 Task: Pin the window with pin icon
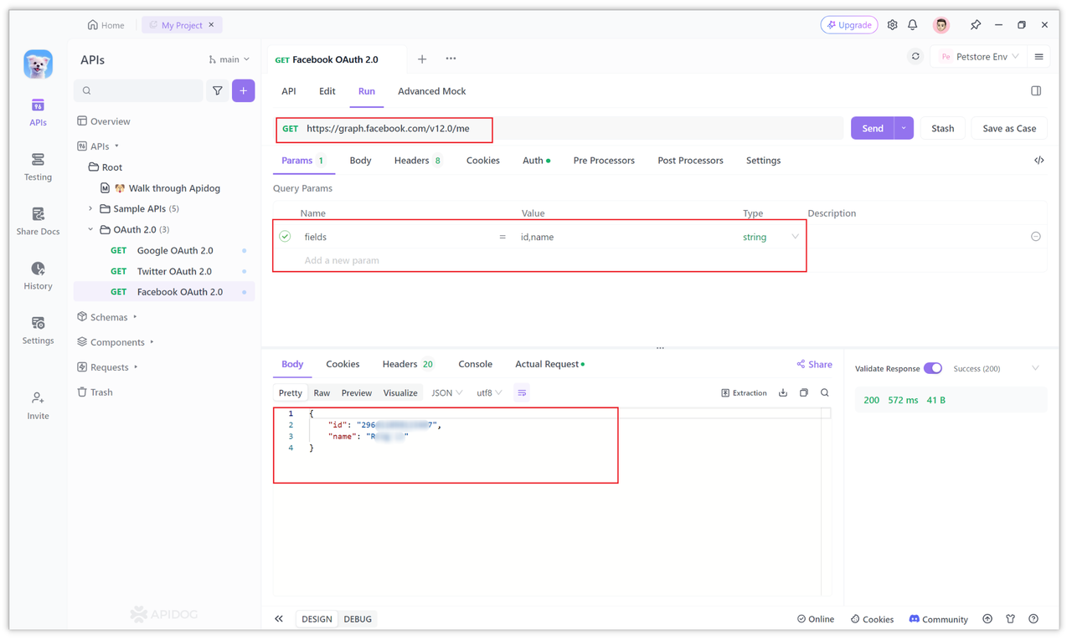tap(976, 25)
